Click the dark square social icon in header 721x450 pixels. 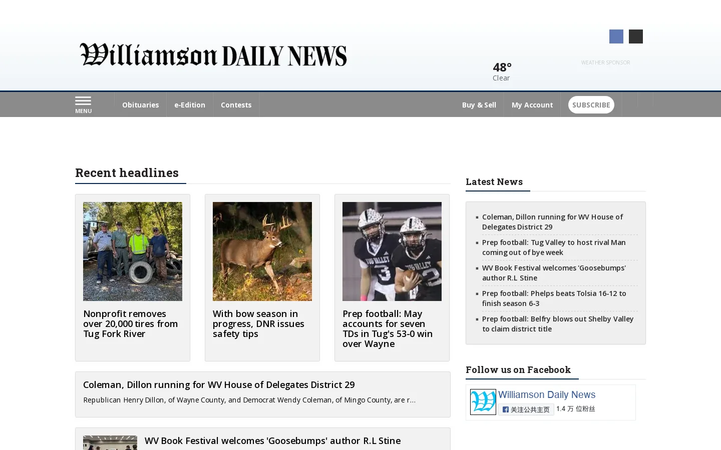636,36
